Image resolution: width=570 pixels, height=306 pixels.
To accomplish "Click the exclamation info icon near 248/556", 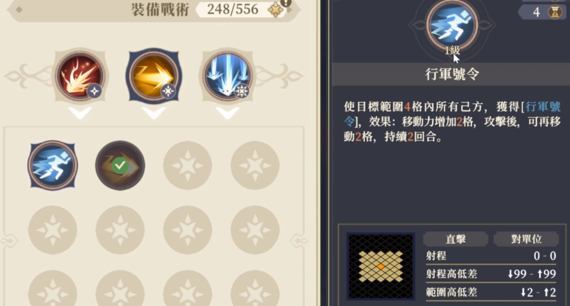I will [x=285, y=3].
